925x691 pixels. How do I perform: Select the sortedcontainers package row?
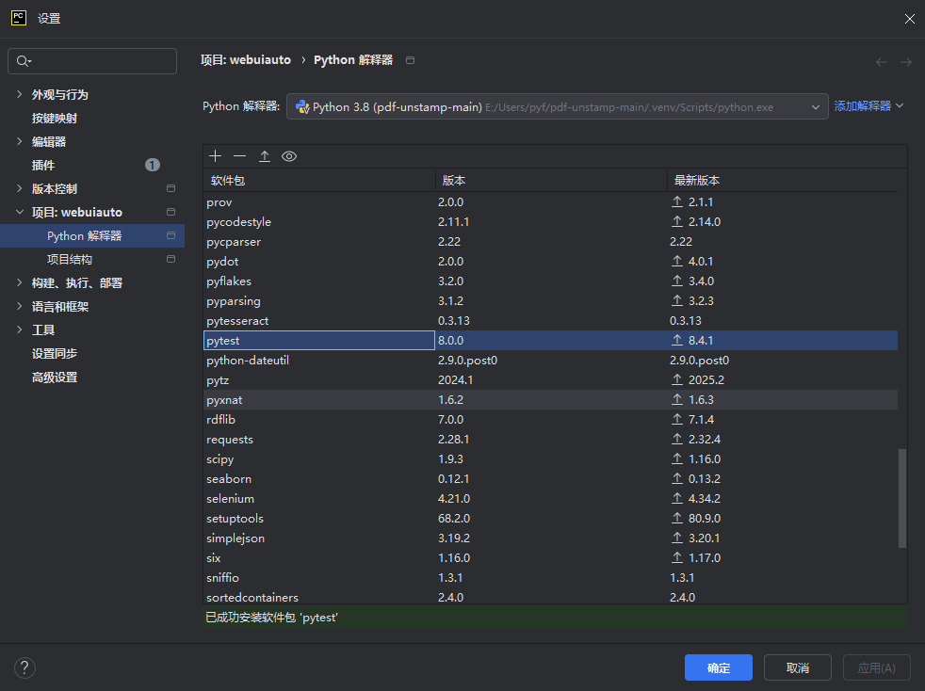(550, 597)
